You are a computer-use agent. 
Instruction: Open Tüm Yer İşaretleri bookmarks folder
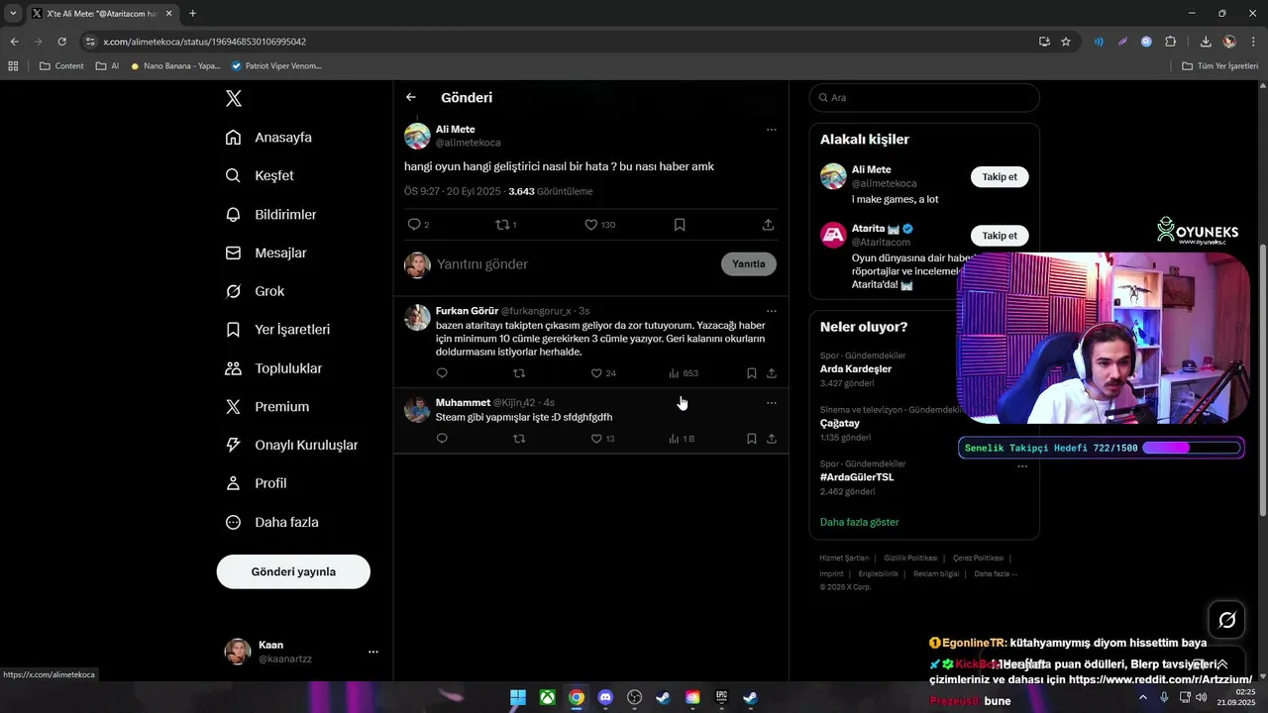coord(1220,66)
